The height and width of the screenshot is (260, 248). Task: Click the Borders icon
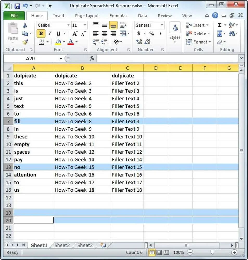click(x=41, y=42)
